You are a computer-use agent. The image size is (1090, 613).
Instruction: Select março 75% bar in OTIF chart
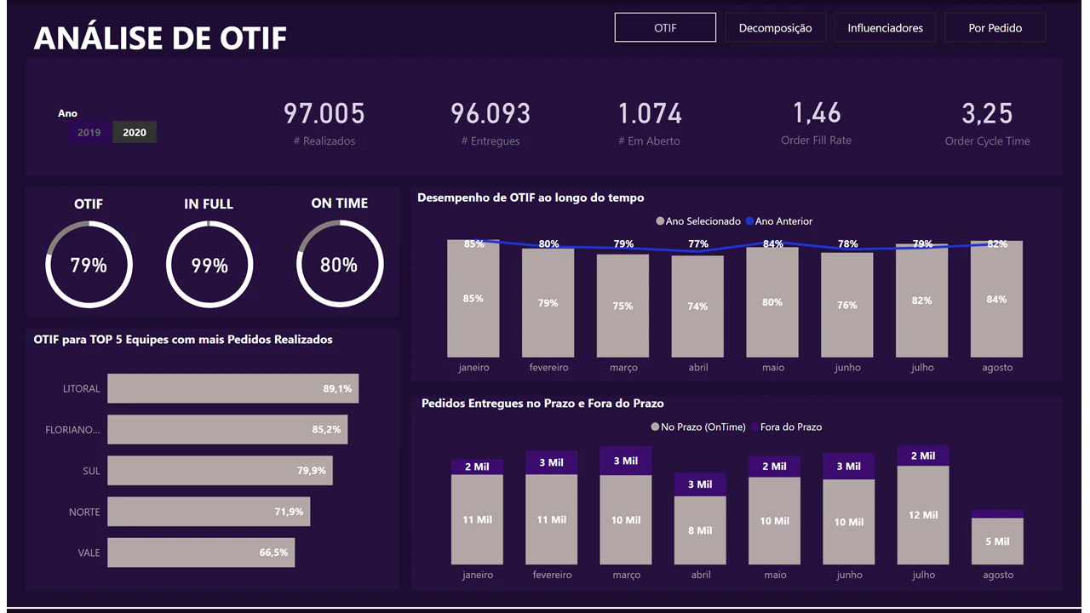click(x=623, y=306)
